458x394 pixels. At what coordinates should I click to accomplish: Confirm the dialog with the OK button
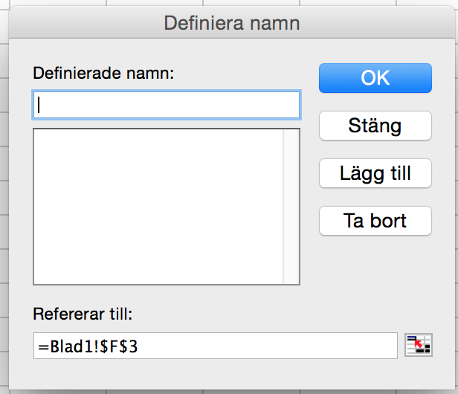coord(375,78)
